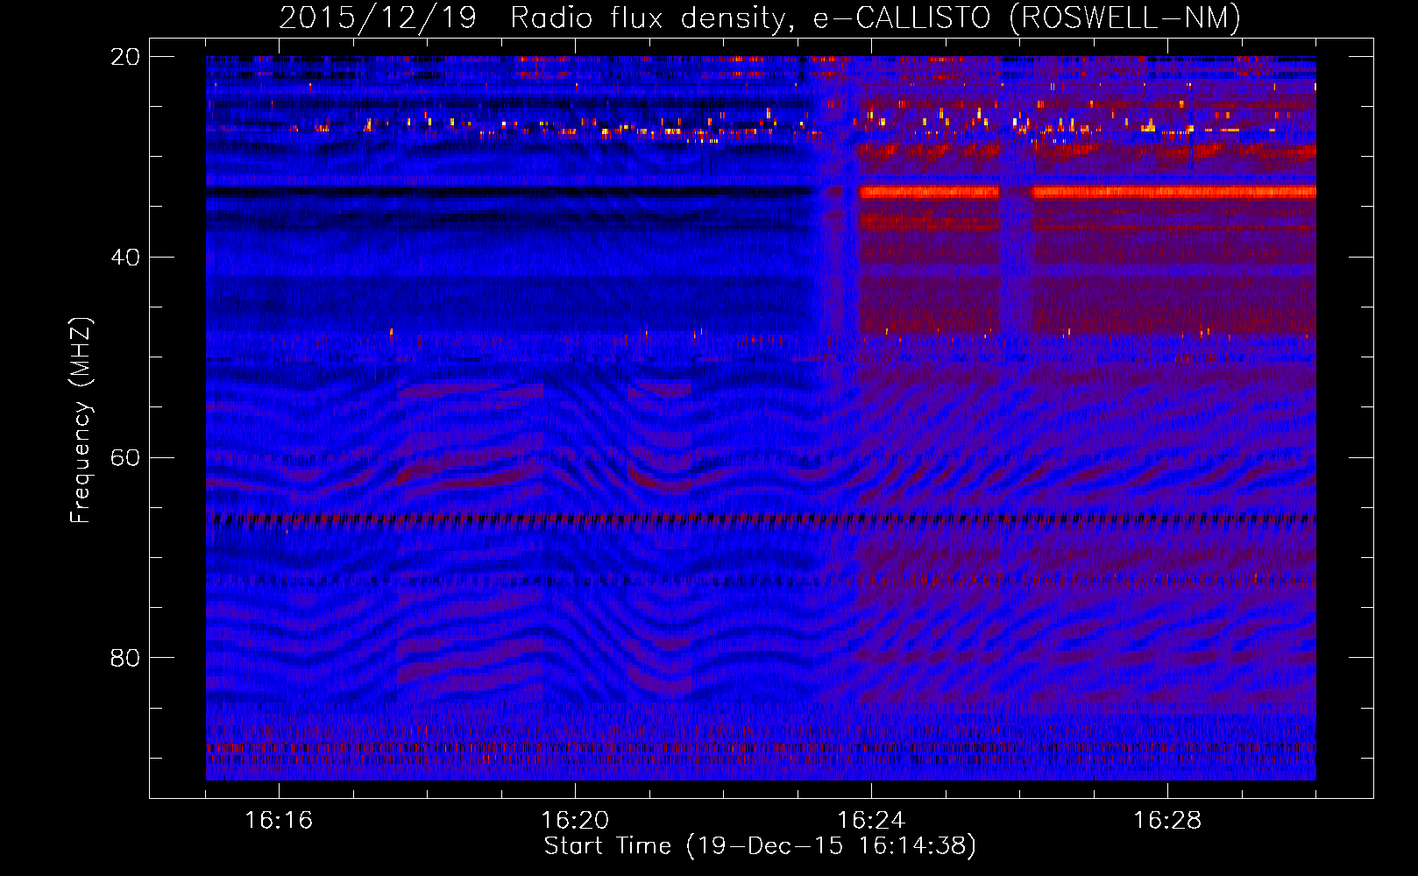Click the 'Frequency (MHZ)' y-axis label

[81, 420]
